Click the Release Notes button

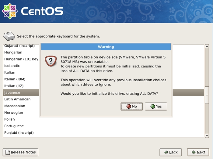[x=20, y=152]
